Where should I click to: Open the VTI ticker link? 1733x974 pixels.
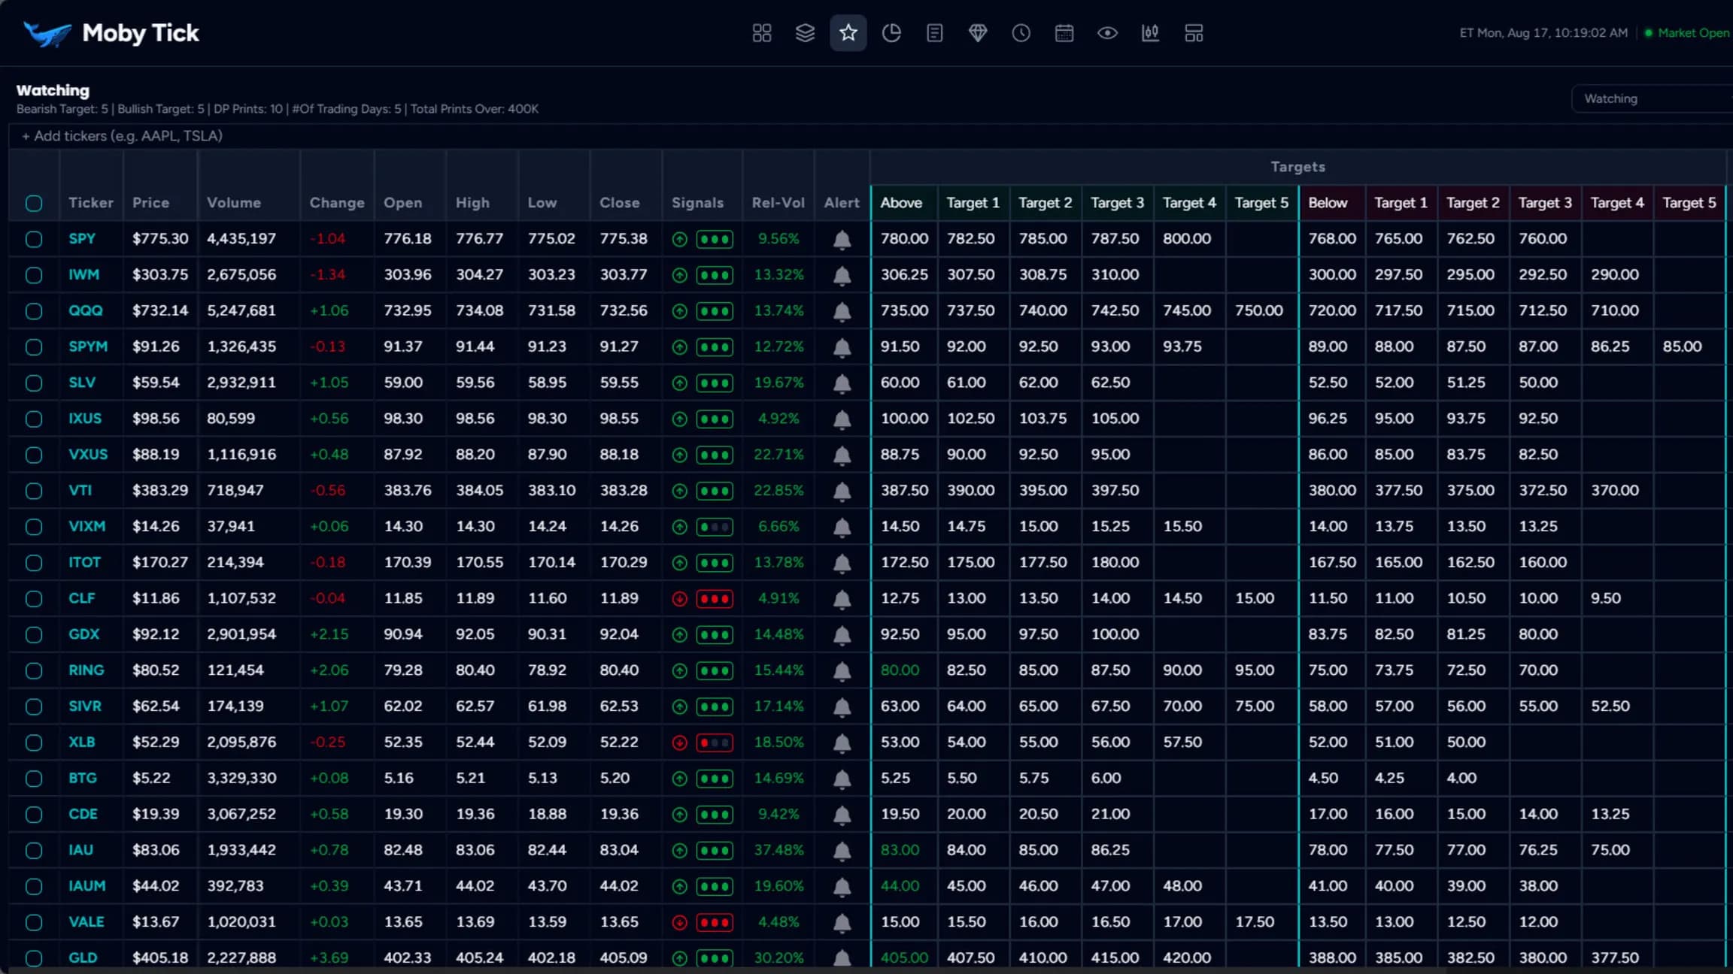(80, 491)
